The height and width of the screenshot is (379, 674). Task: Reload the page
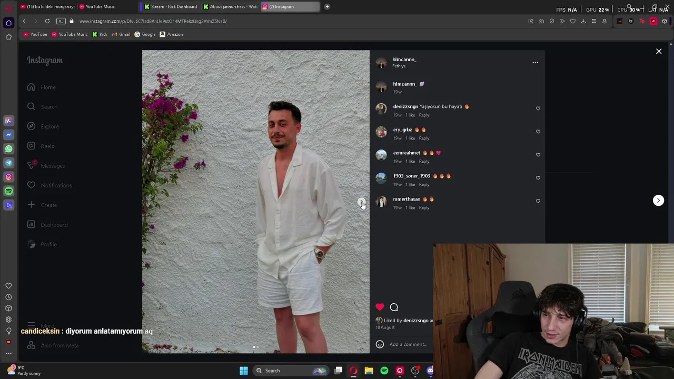47,21
